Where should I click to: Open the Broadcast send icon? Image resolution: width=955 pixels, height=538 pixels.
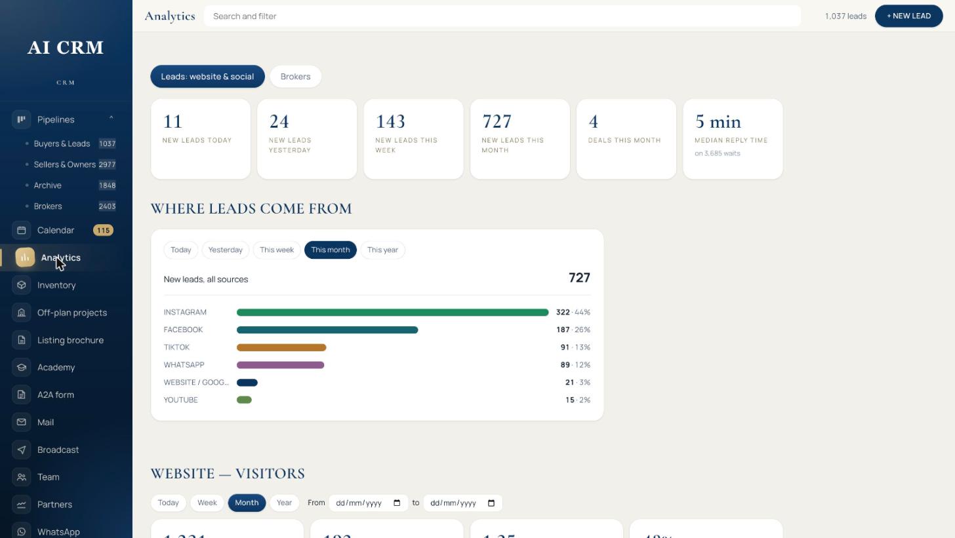point(22,450)
